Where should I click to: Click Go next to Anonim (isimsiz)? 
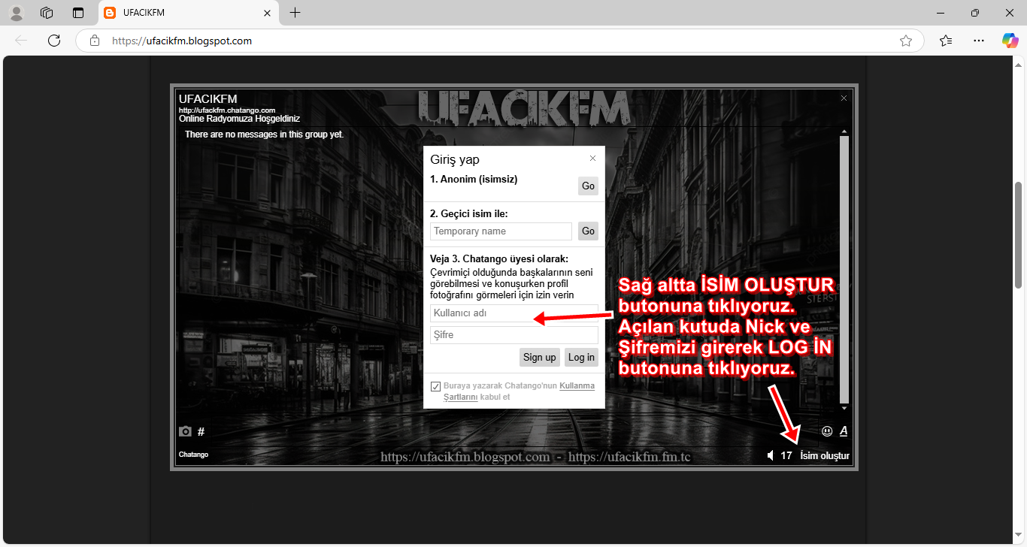click(x=588, y=186)
